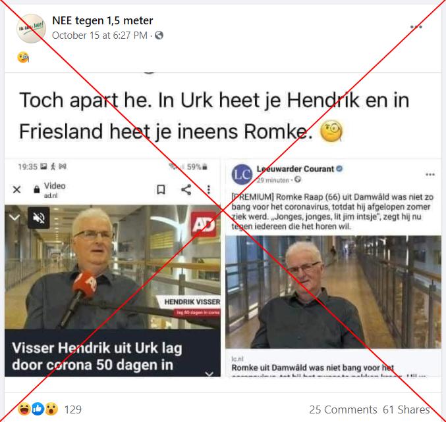Open the Leeuwarder Courant page name
The width and height of the screenshot is (446, 422).
click(x=295, y=169)
